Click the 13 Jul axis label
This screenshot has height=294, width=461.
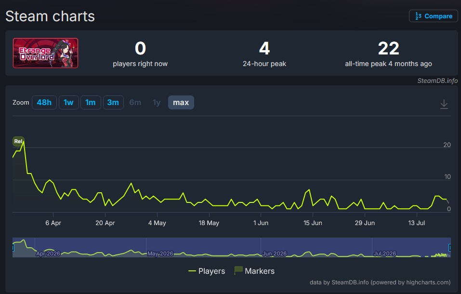click(x=417, y=223)
